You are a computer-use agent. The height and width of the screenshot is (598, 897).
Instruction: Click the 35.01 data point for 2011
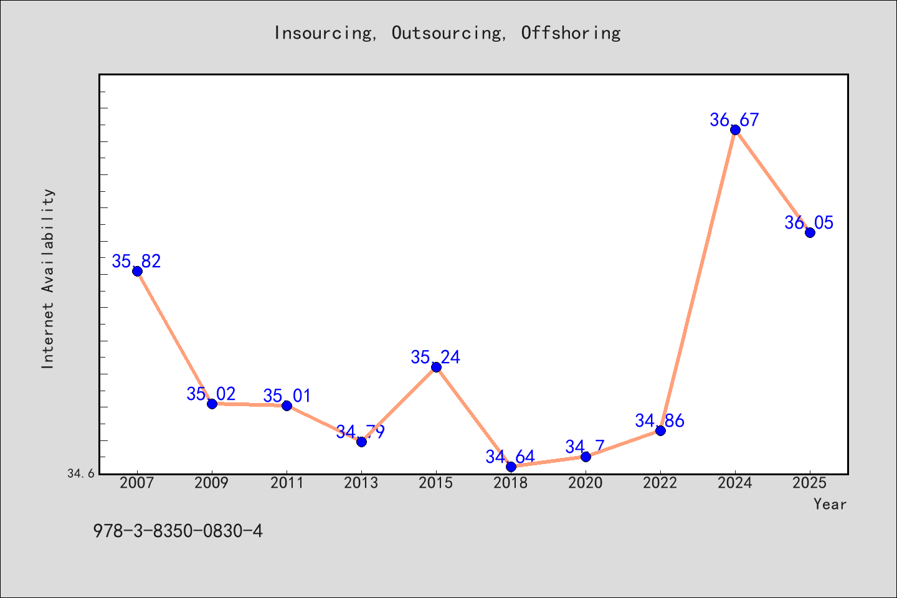[x=287, y=406]
